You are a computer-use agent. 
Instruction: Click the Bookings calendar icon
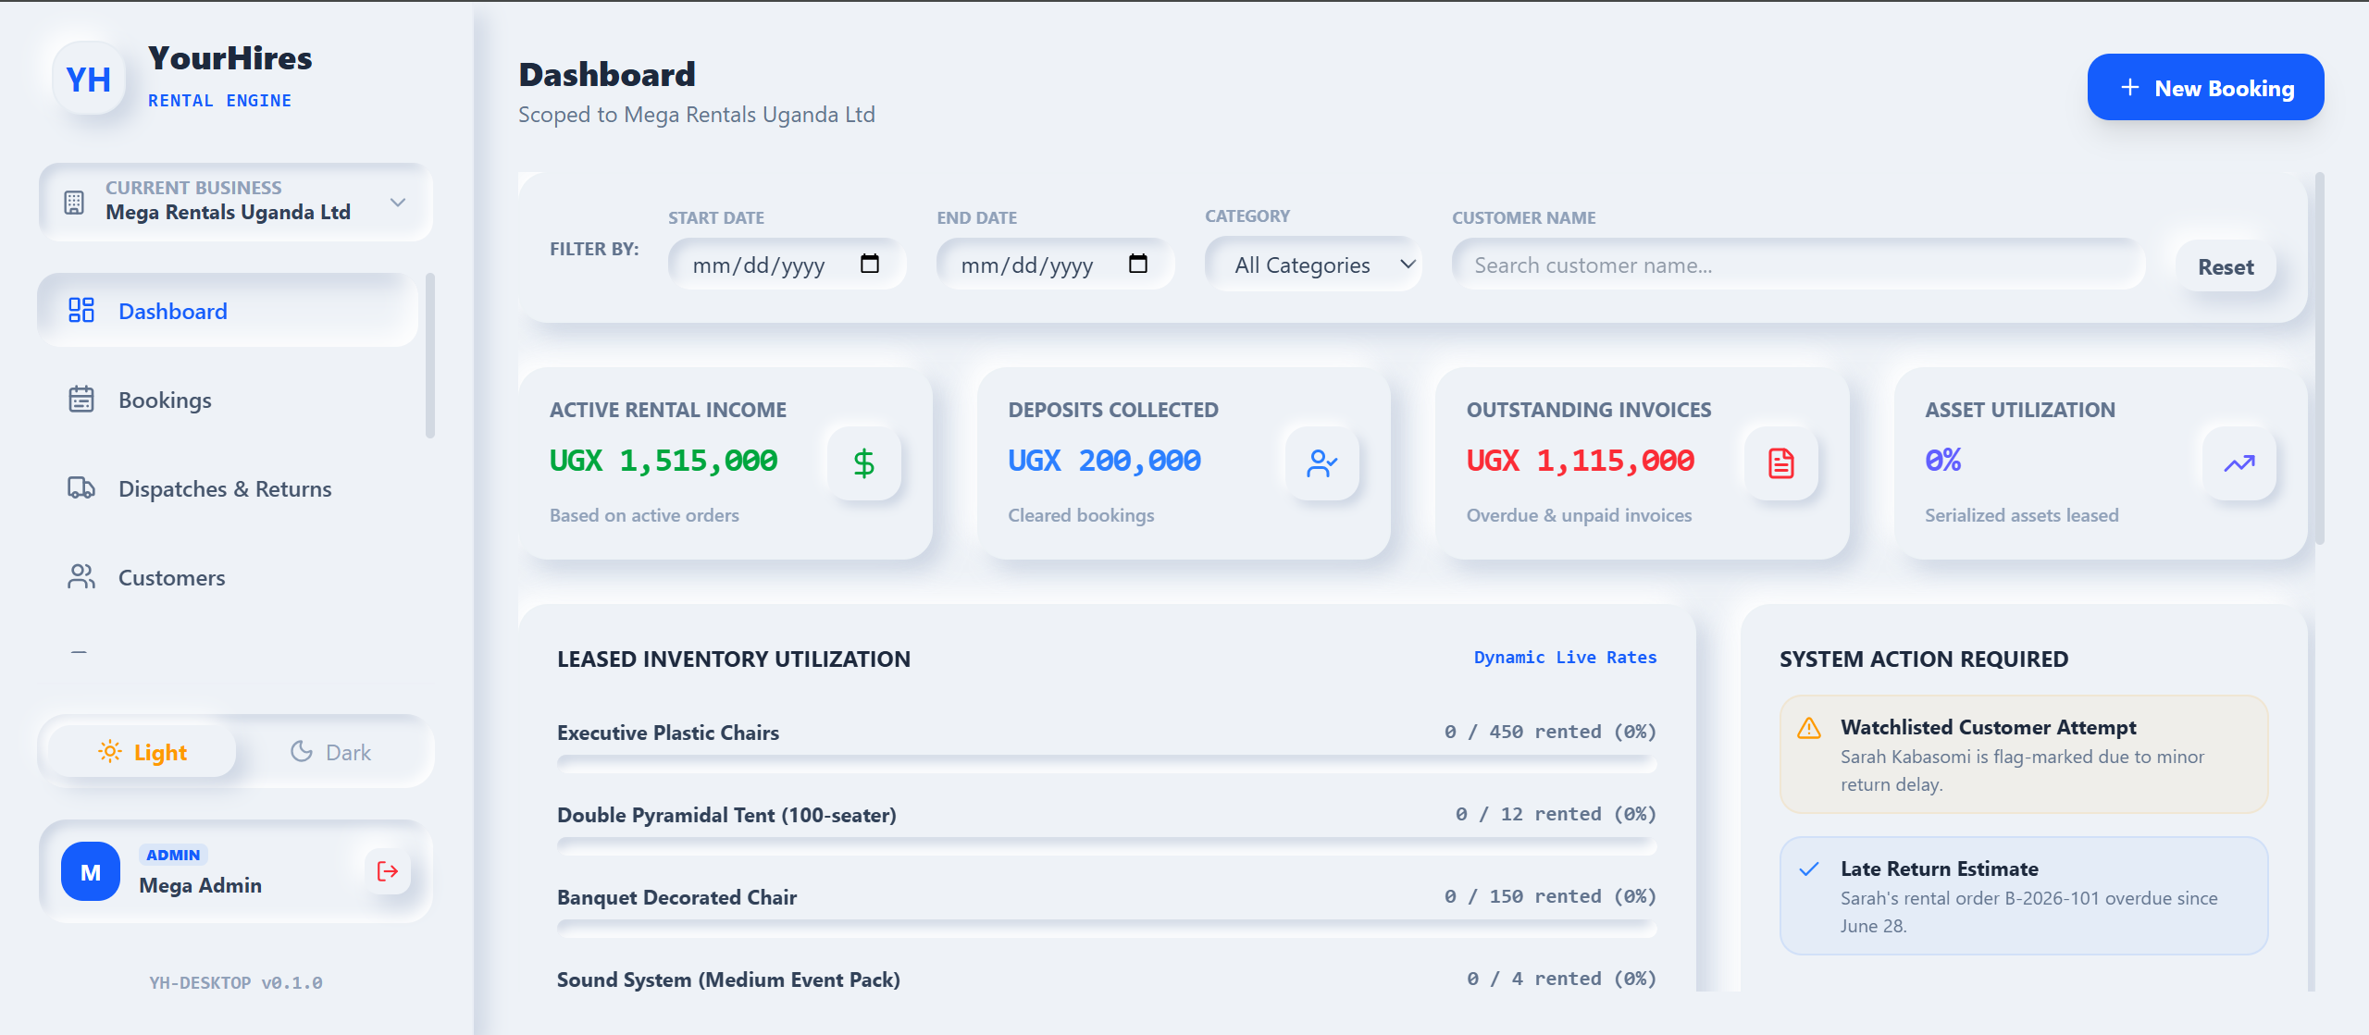[x=81, y=399]
